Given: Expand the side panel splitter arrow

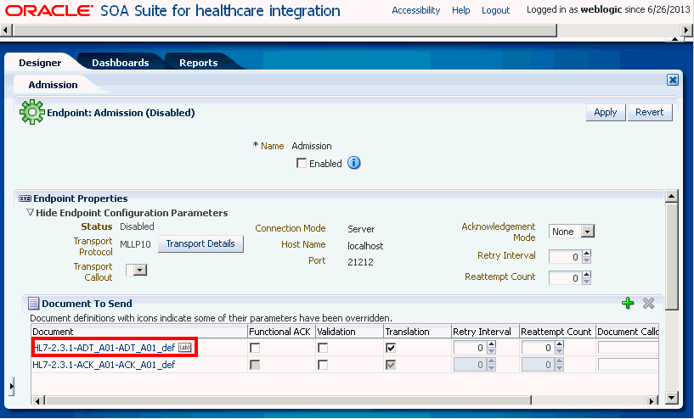Looking at the screenshot, I should [x=12, y=386].
